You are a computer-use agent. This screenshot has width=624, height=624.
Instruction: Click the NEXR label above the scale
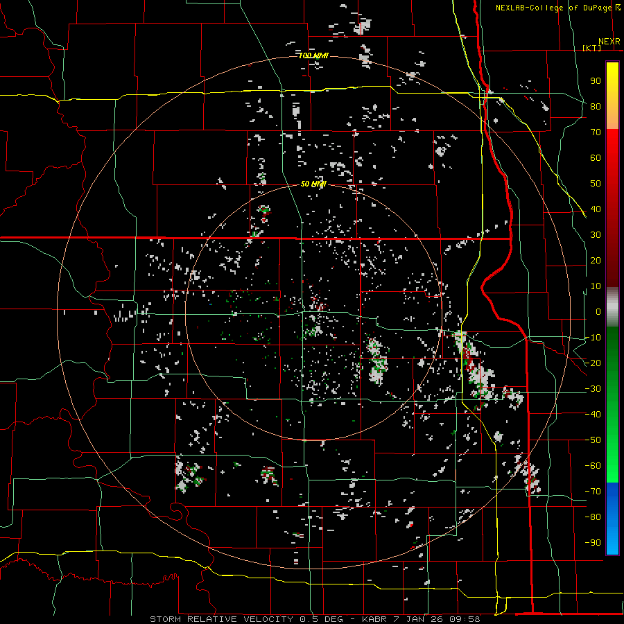tap(609, 42)
